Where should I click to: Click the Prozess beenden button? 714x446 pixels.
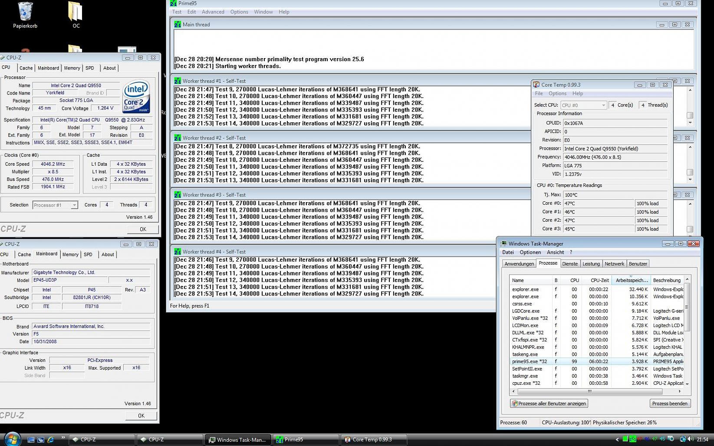(x=670, y=403)
